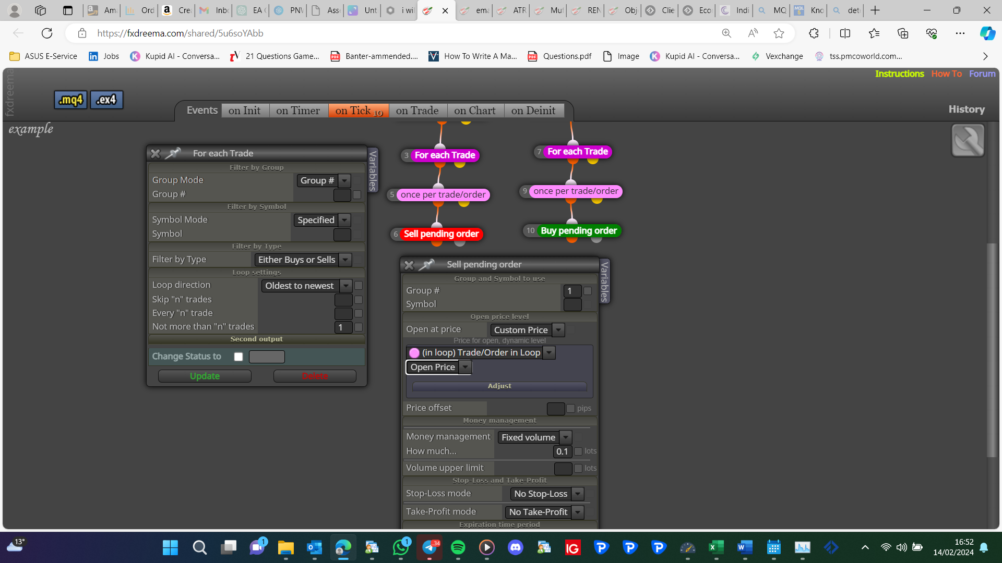Viewport: 1002px width, 563px height.
Task: Open browser settings and more menu
Action: pyautogui.click(x=960, y=33)
